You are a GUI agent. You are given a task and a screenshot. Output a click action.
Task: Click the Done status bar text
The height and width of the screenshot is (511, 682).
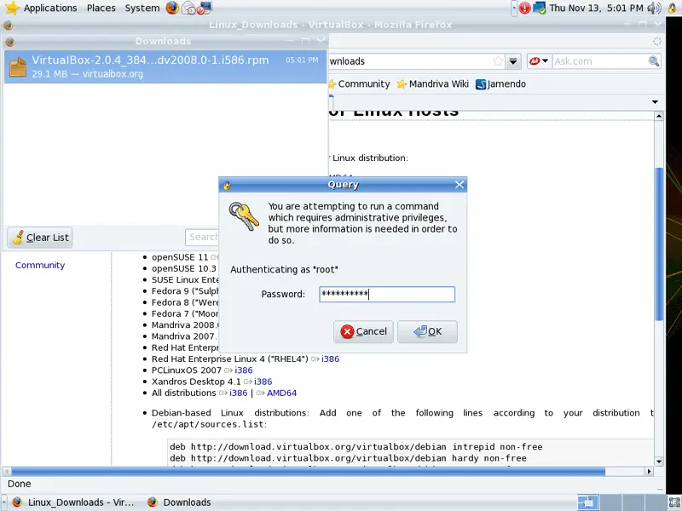[19, 484]
